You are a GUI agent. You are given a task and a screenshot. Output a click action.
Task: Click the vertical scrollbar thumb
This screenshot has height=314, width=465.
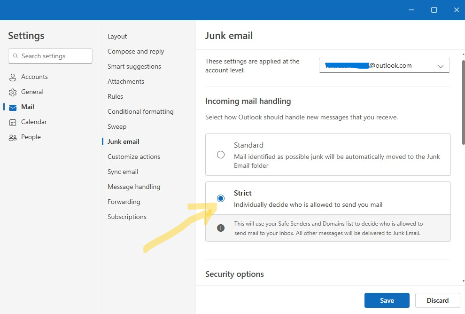(463, 102)
